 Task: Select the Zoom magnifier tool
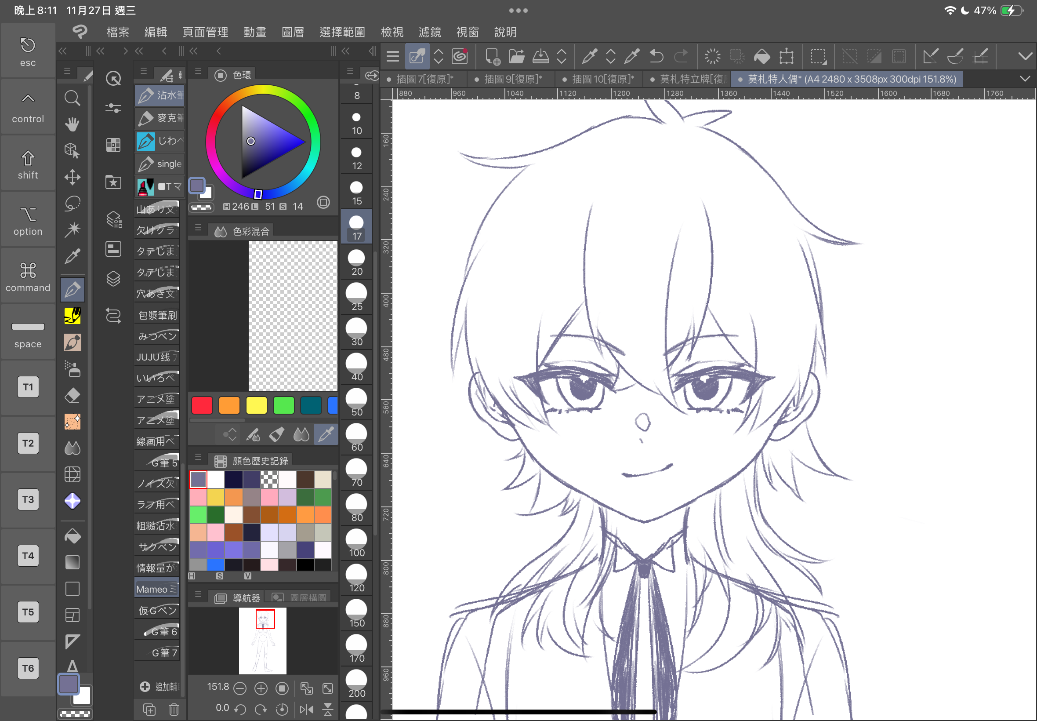click(72, 98)
